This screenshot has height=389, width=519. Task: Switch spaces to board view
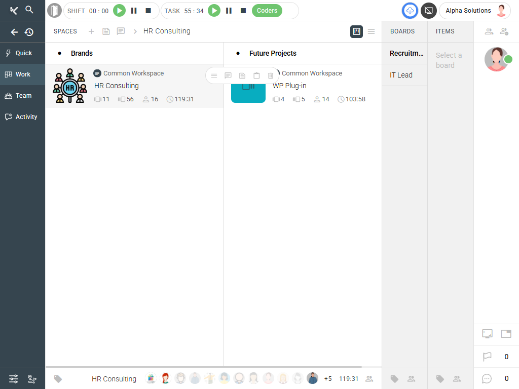pyautogui.click(x=356, y=31)
